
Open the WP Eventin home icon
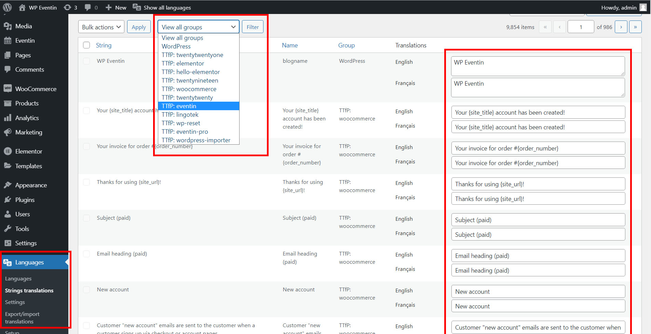(x=22, y=7)
